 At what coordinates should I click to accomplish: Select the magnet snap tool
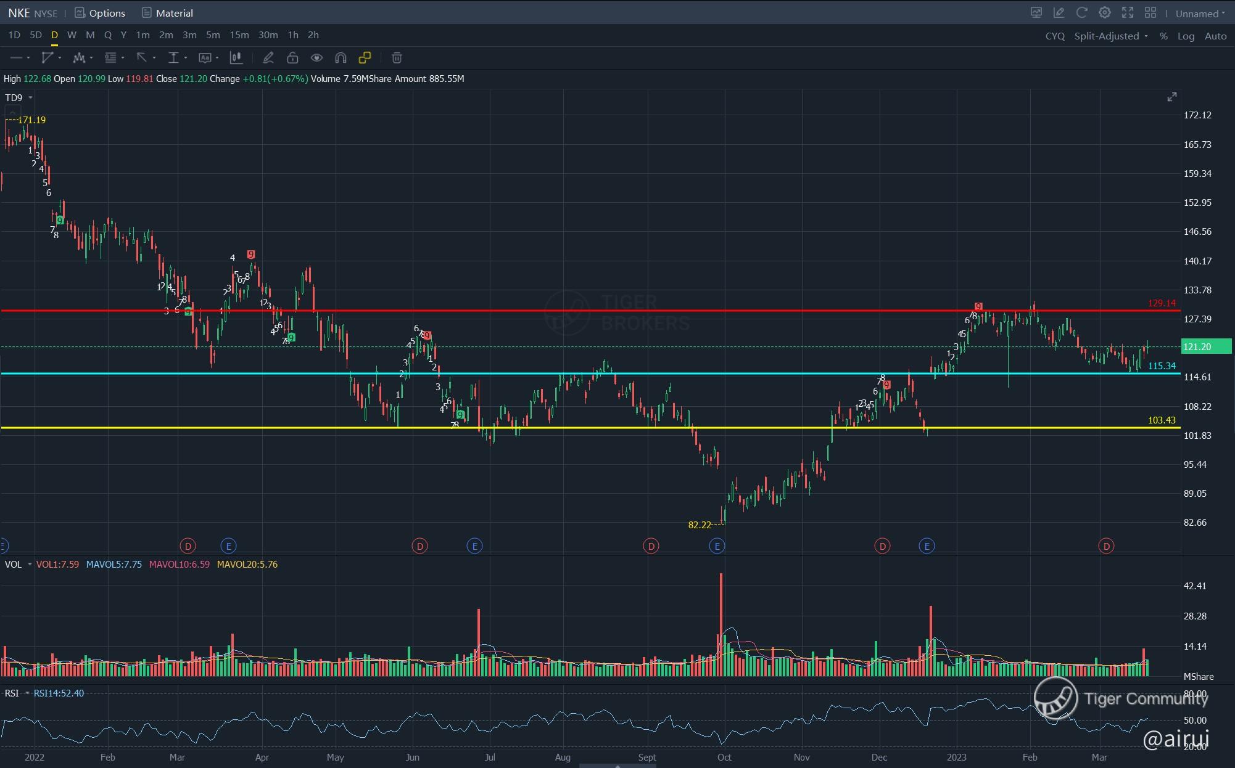tap(341, 58)
